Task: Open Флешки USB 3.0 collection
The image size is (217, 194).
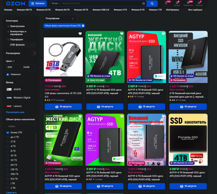Action: [x=101, y=10]
